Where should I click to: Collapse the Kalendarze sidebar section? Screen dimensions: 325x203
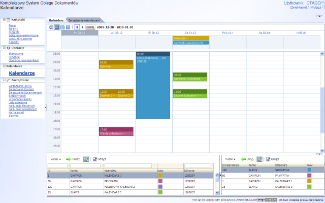pyautogui.click(x=4, y=66)
